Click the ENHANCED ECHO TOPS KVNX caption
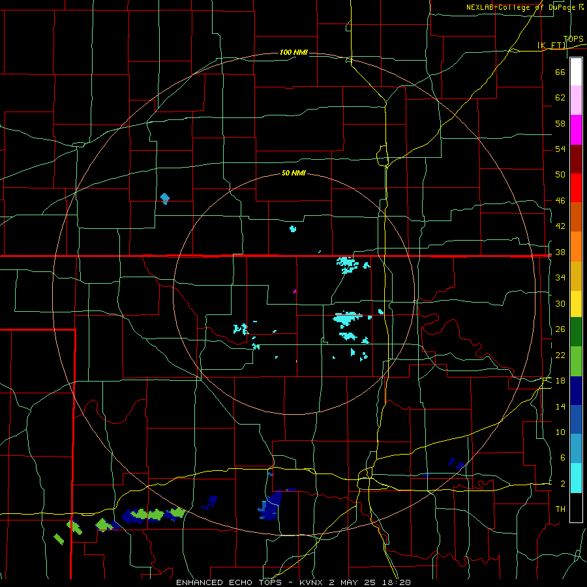 [x=293, y=582]
